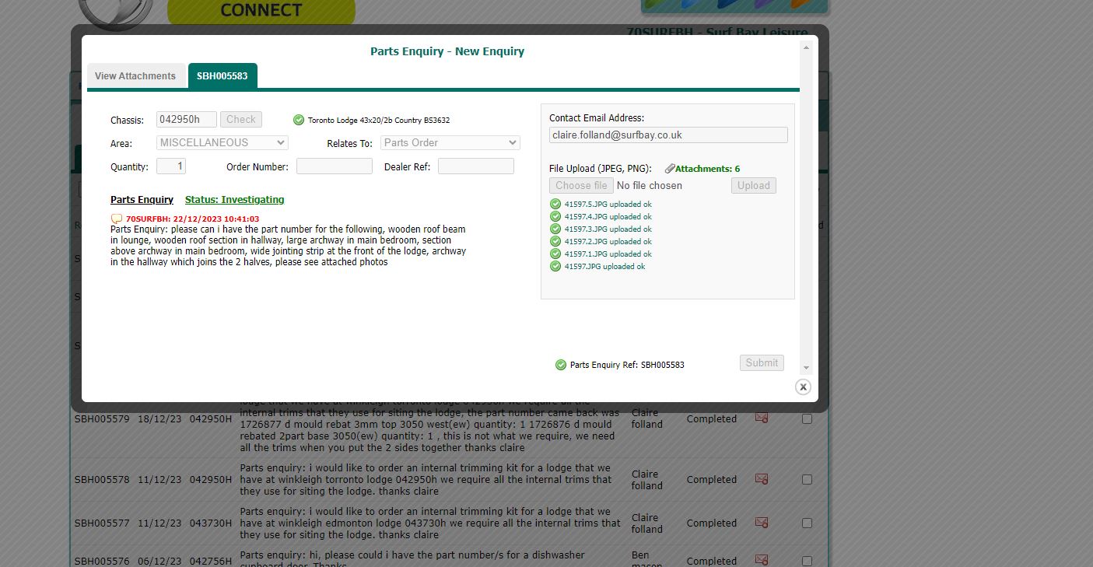The image size is (1093, 567).
Task: Tick the checkbox for row SBH005578
Action: pos(807,479)
